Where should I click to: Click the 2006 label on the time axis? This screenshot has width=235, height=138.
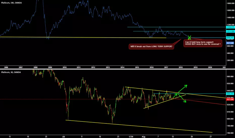coord(6,67)
